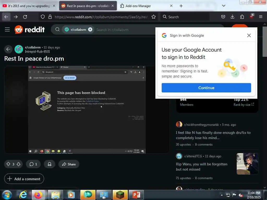Go back with the browser back arrow
267x200 pixels.
pos(6,17)
